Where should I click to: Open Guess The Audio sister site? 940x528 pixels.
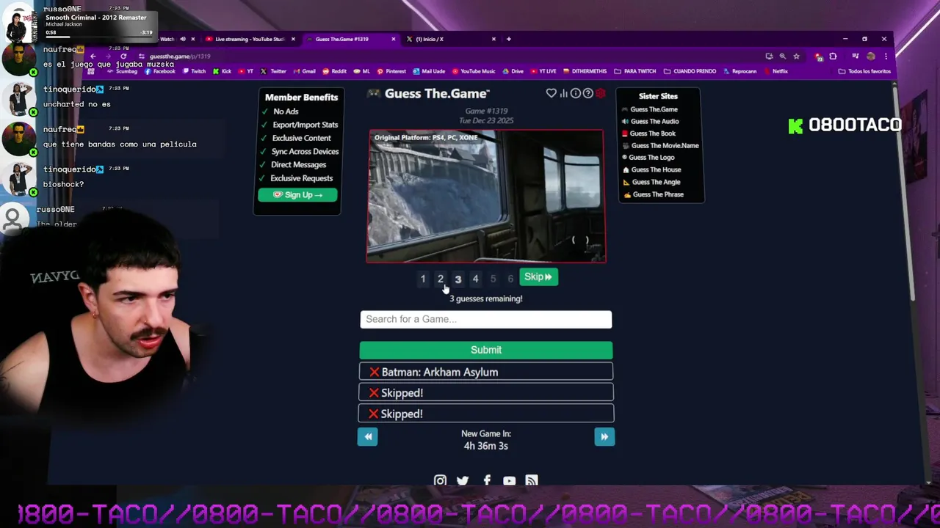[654, 121]
